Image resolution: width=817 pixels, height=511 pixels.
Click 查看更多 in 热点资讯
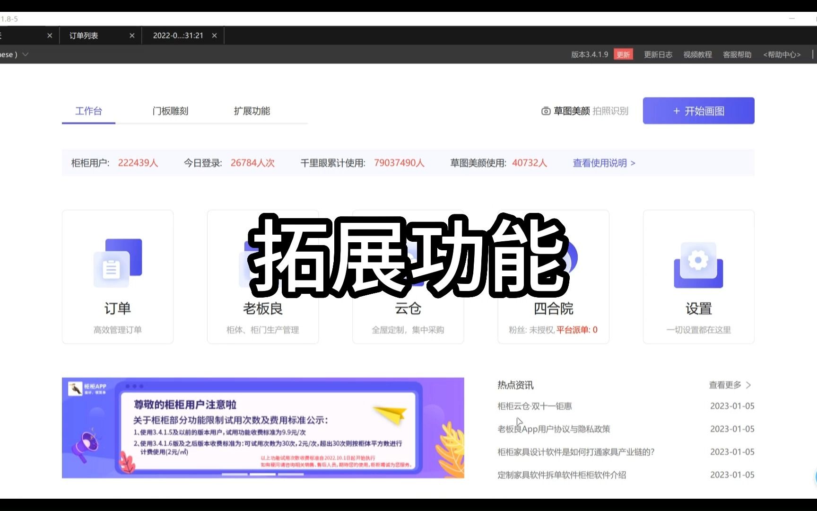(x=730, y=385)
